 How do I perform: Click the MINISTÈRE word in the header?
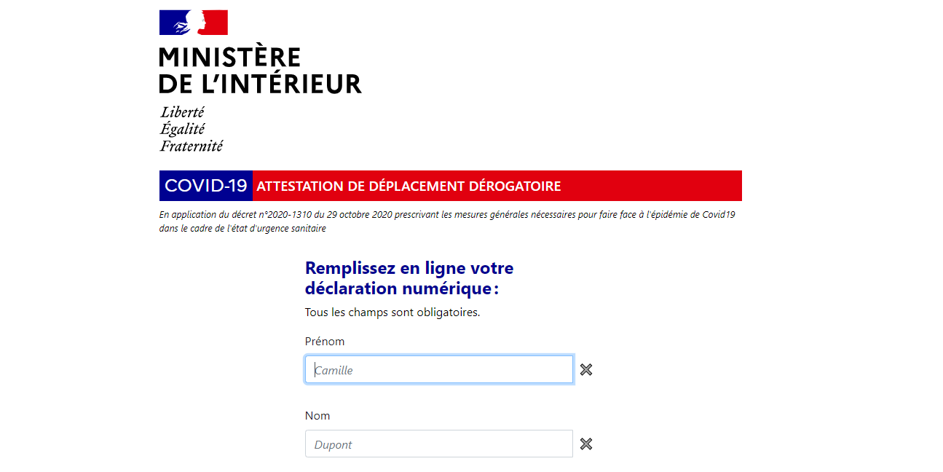click(x=229, y=58)
